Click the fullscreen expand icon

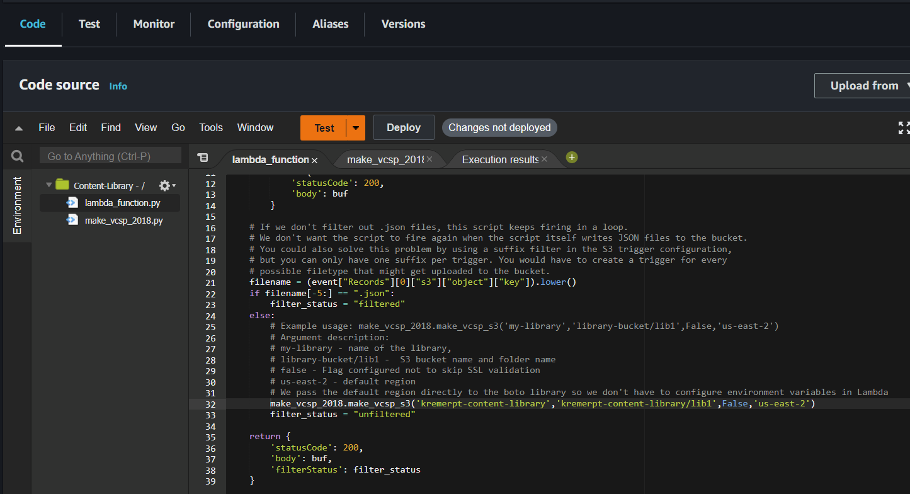pyautogui.click(x=903, y=127)
